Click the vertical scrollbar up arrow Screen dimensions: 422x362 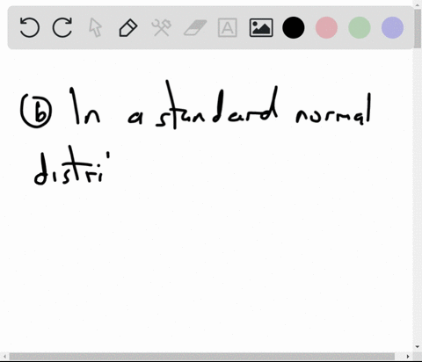click(418, 4)
